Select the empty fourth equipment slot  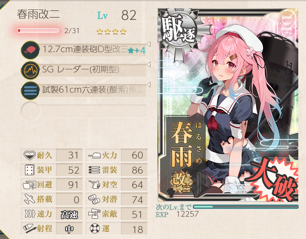click(x=83, y=111)
